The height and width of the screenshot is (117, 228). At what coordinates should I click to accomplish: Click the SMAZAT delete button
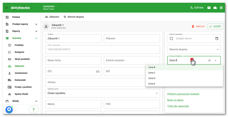198,26
